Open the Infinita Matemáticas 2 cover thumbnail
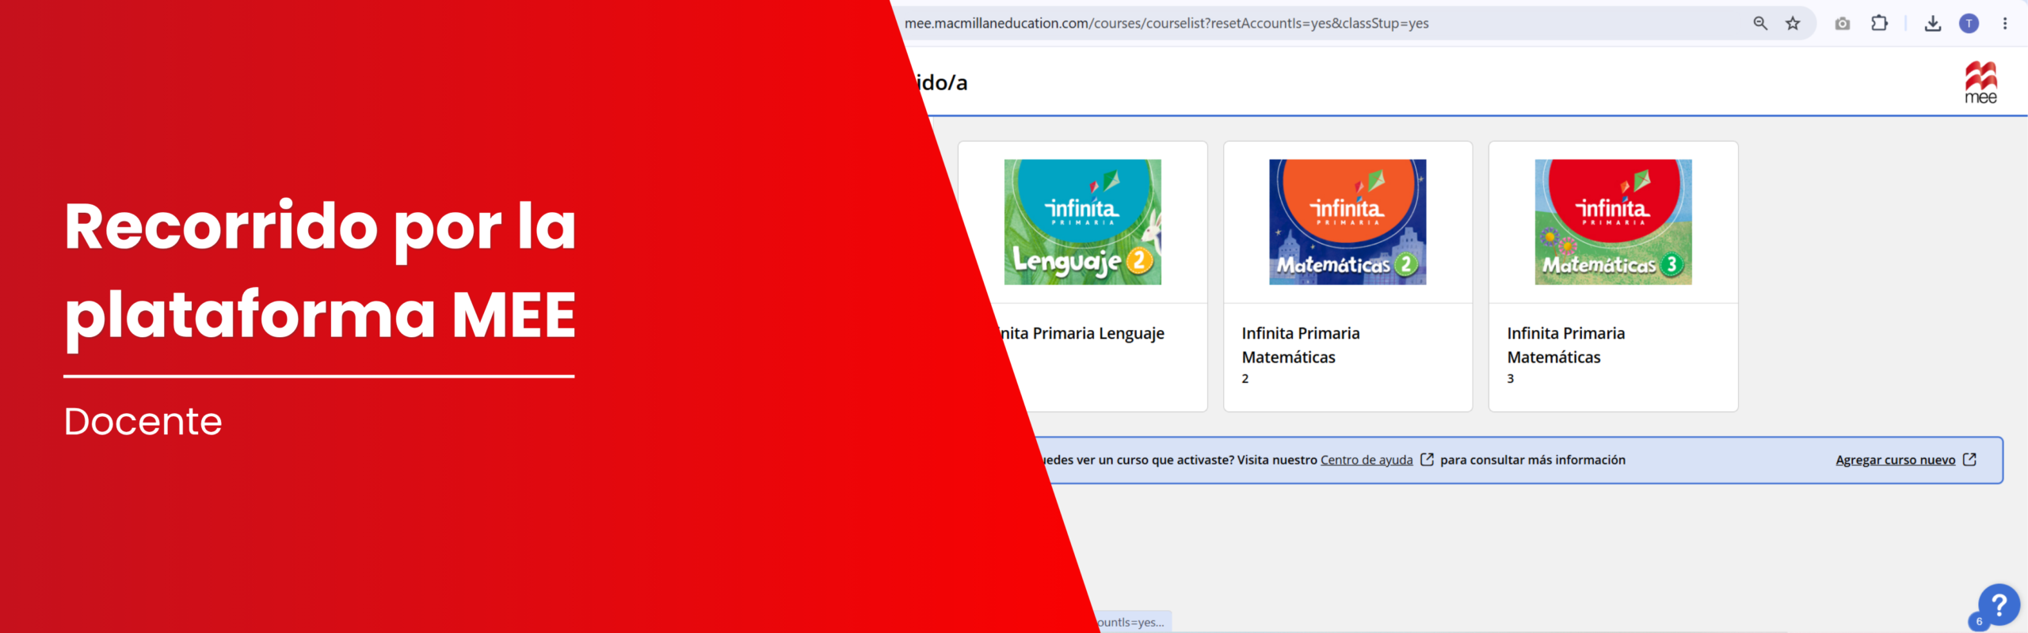The height and width of the screenshot is (633, 2028). click(1348, 222)
